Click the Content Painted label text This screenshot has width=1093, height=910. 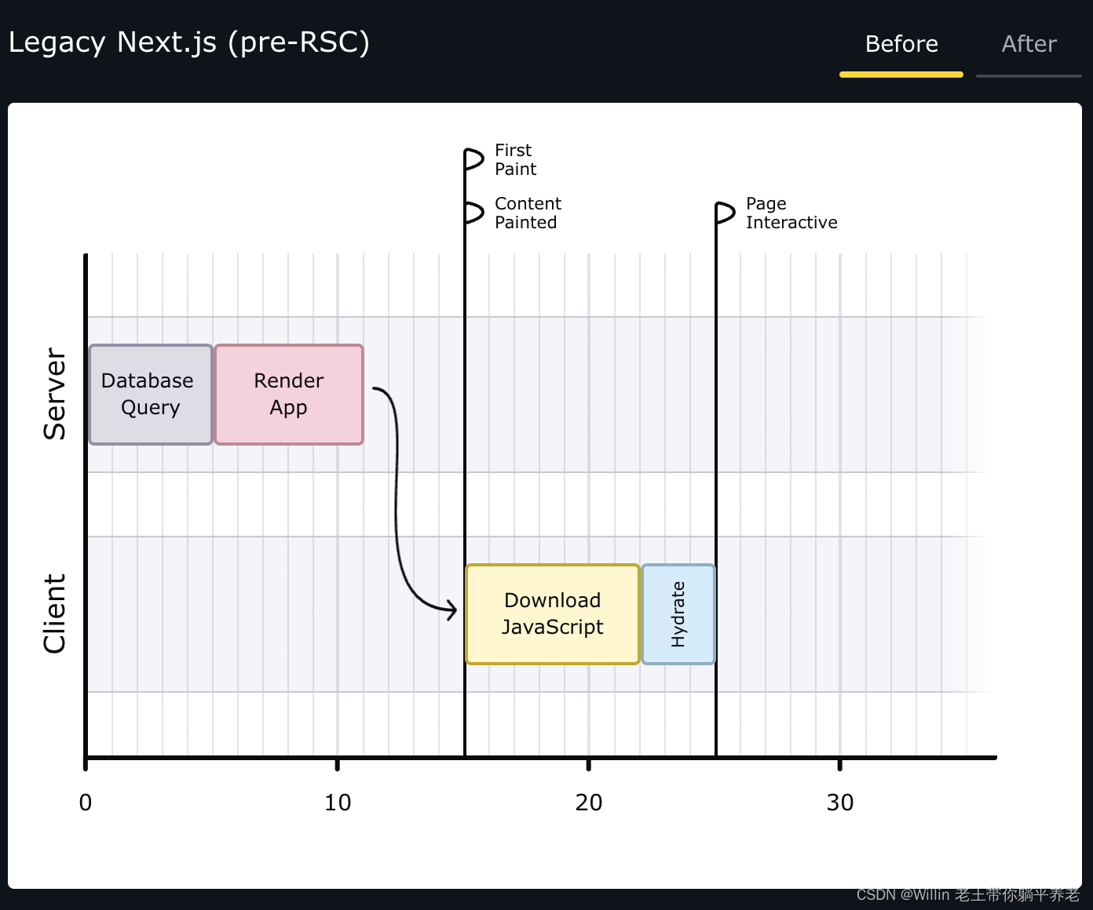[528, 213]
